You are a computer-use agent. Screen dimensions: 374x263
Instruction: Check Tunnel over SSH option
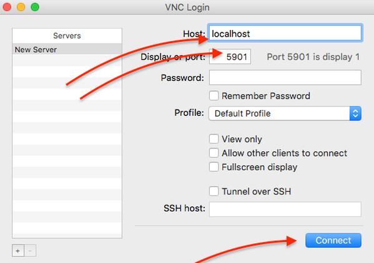pyautogui.click(x=214, y=191)
